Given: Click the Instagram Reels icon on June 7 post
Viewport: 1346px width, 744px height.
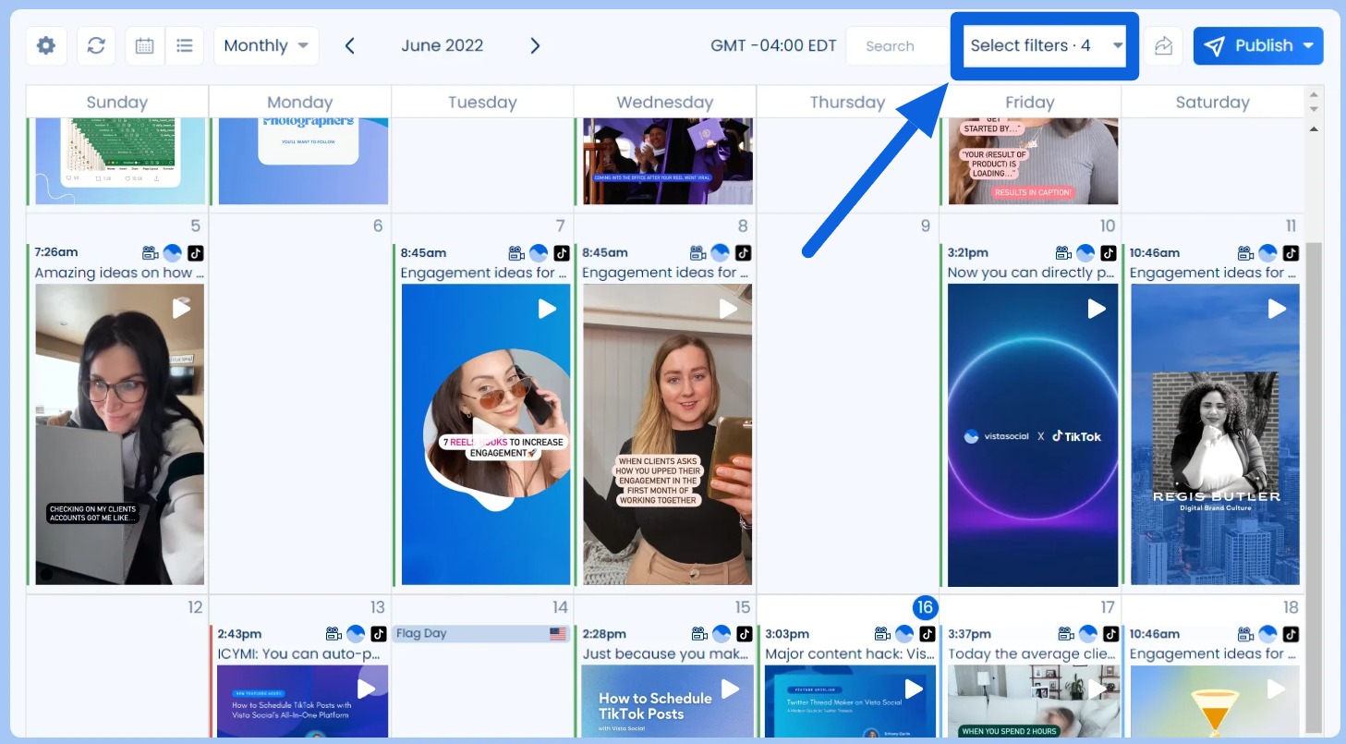Looking at the screenshot, I should click(515, 252).
